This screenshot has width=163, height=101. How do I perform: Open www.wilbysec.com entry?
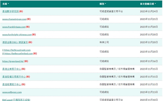[12, 92]
